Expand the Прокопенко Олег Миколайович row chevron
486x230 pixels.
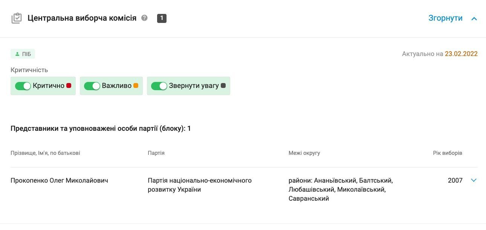point(474,180)
